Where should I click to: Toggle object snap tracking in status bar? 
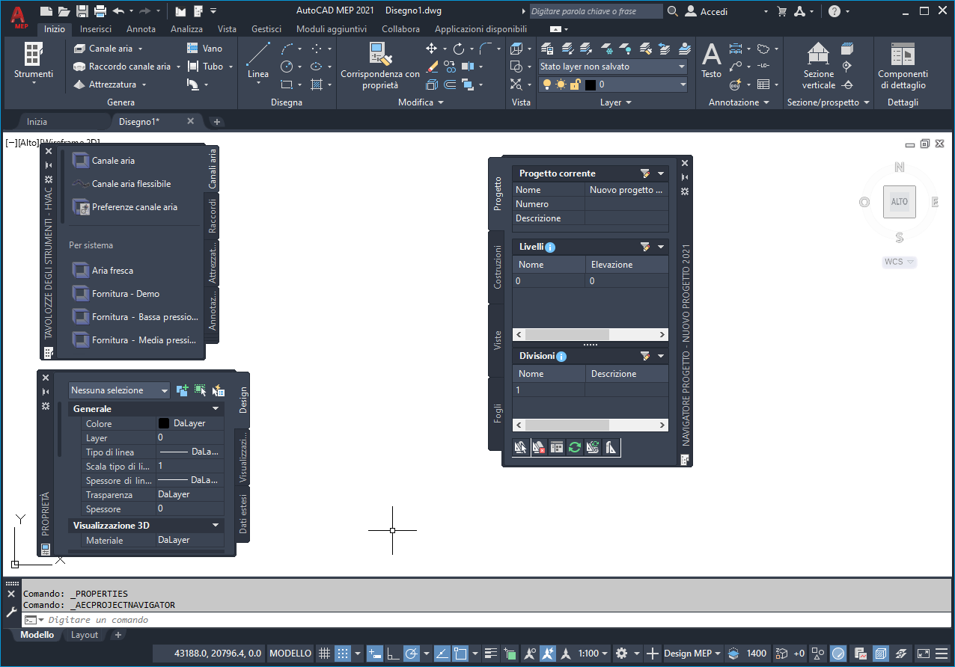tap(442, 654)
